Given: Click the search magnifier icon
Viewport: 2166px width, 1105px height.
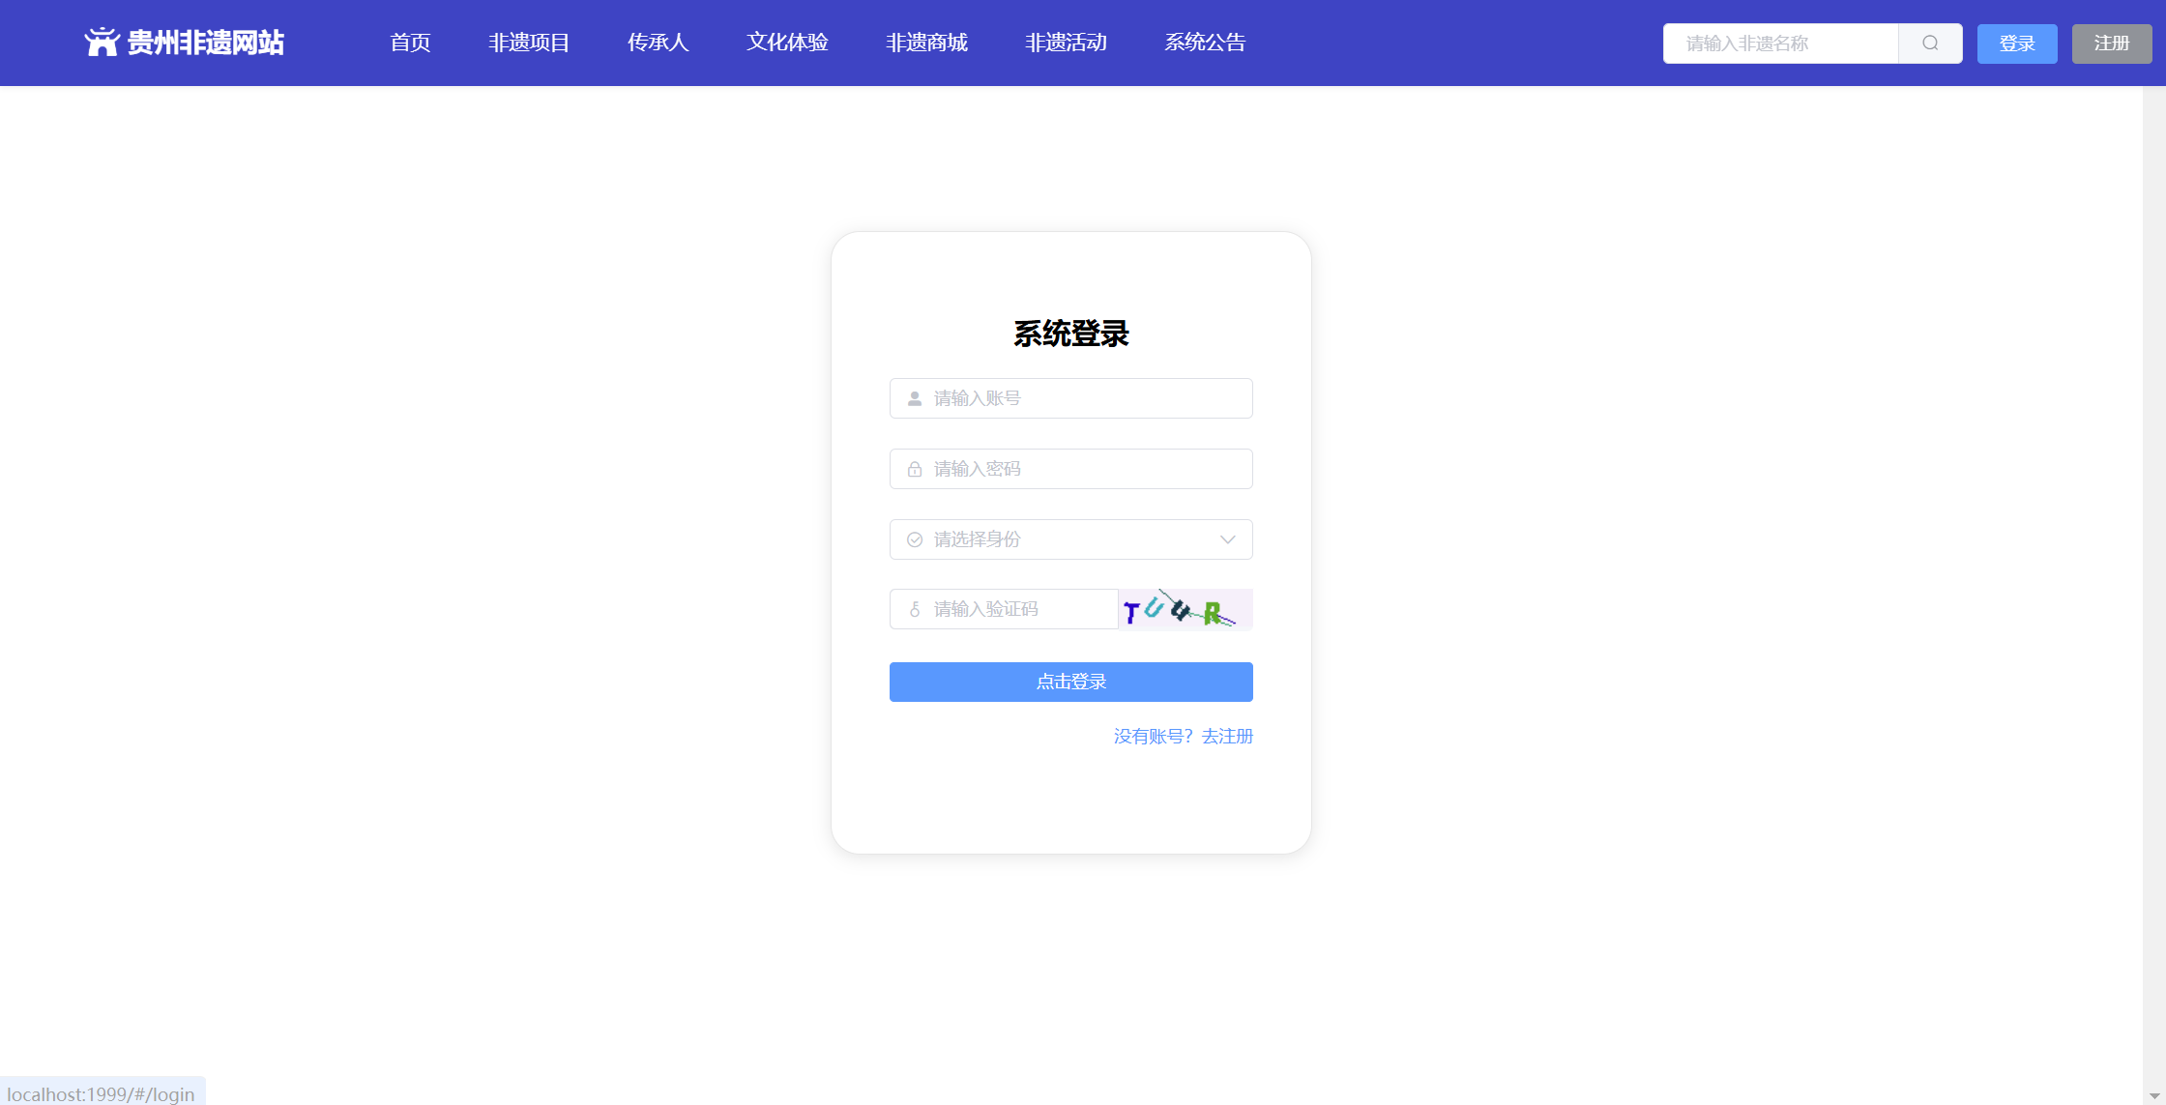Looking at the screenshot, I should coord(1930,44).
